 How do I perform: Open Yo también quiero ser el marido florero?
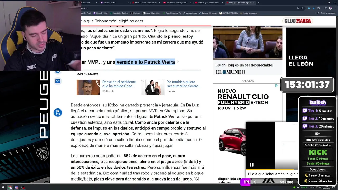[184, 84]
